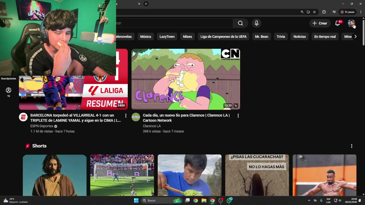Click the muted icon on Clarence thumbnail
This screenshot has width=365, height=205.
coord(236,106)
